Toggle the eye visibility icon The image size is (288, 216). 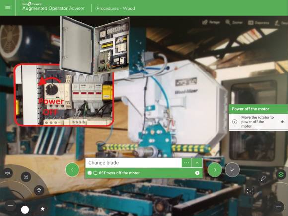click(x=8, y=173)
